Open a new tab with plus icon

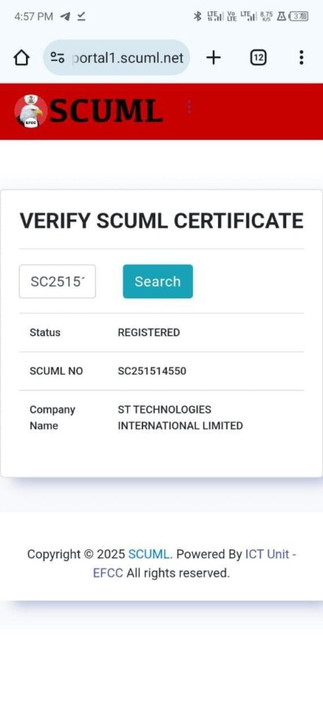(213, 58)
